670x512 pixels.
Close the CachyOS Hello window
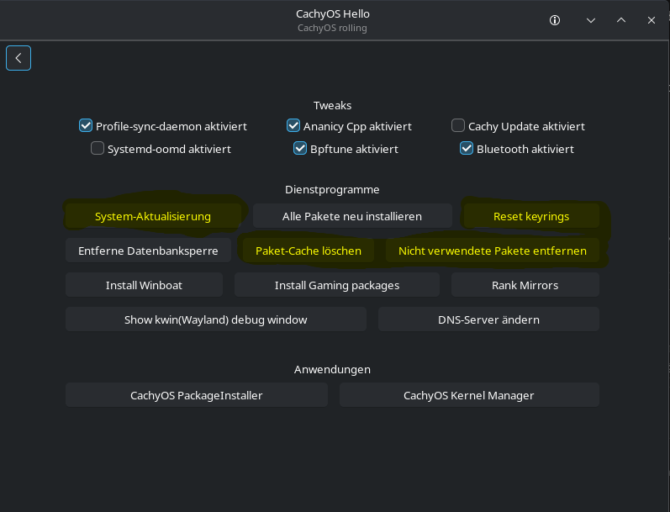(x=652, y=20)
